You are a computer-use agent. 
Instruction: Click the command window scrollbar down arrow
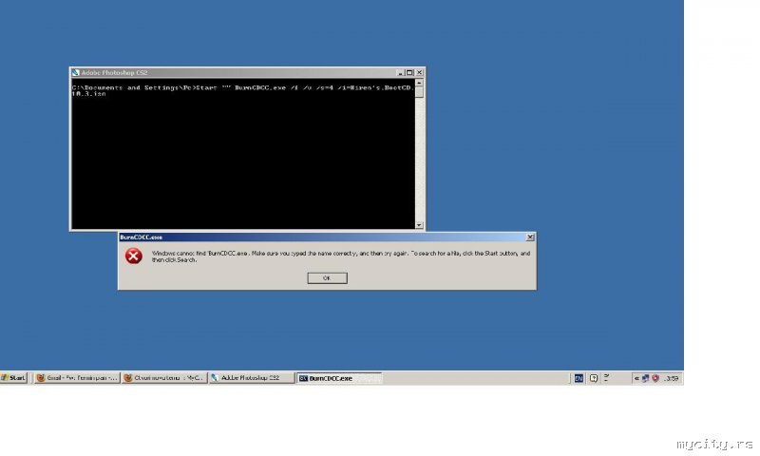(419, 225)
